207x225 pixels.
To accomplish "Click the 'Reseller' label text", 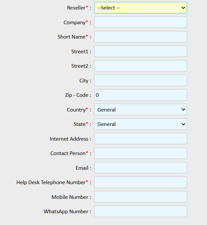I will pyautogui.click(x=76, y=8).
